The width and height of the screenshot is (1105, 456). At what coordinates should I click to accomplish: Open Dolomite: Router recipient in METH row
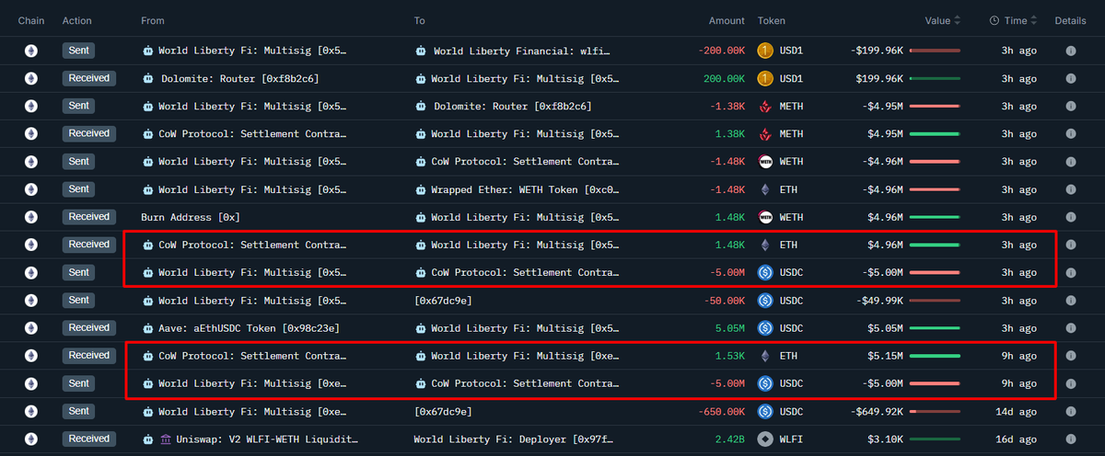[x=511, y=107]
